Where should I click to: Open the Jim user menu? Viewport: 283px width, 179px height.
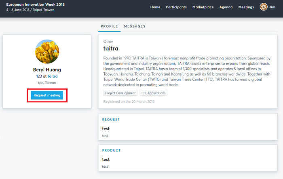pos(272,7)
